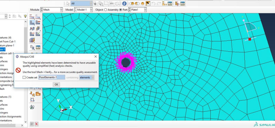The width and height of the screenshot is (275, 128).
Task: Click the blue Query information icon
Action: coord(124,3)
